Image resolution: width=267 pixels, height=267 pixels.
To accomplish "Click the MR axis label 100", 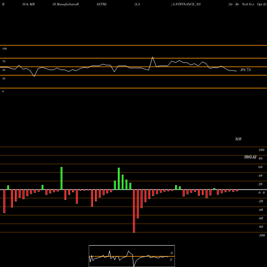I will [x=262, y=150].
